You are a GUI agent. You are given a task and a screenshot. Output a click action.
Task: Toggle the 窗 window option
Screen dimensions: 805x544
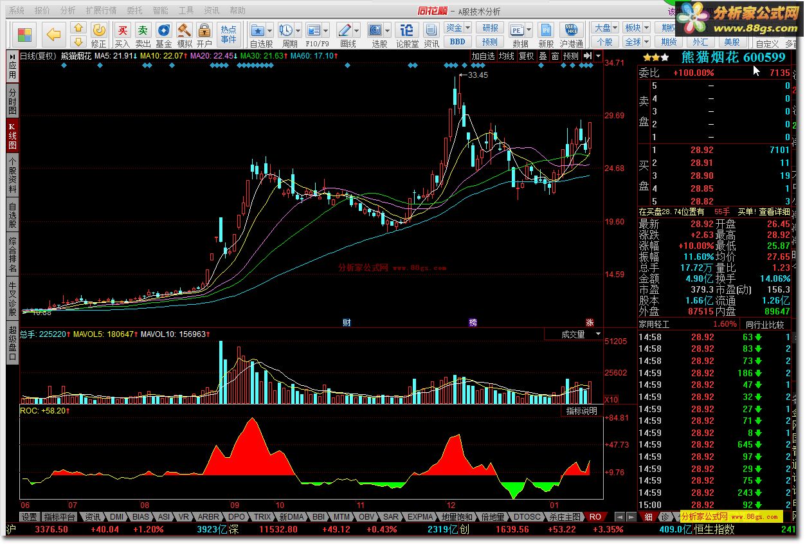pos(555,57)
